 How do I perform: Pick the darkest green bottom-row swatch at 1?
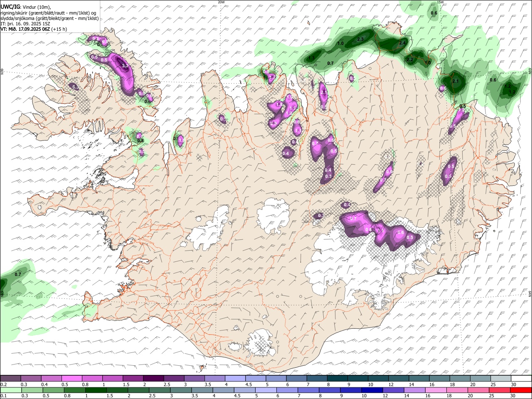[x=96, y=390]
